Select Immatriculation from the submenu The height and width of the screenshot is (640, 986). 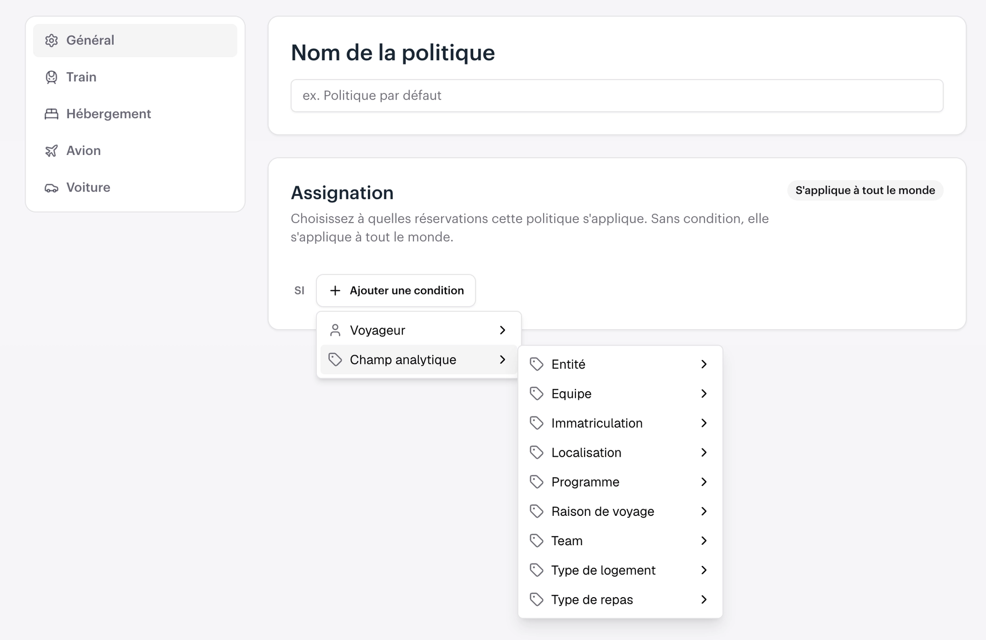[x=620, y=423]
